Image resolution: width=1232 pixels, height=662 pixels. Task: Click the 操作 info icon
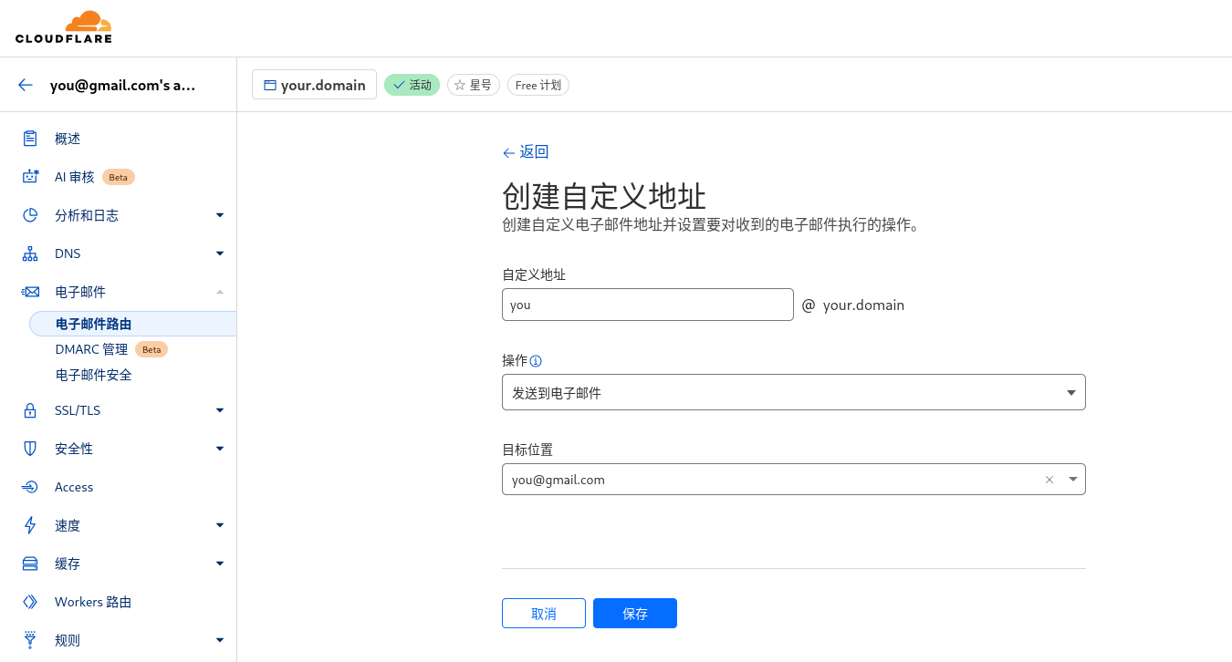click(x=536, y=361)
